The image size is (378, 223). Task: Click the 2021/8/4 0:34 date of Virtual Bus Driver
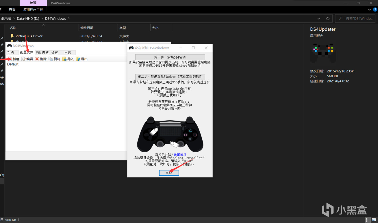91,36
